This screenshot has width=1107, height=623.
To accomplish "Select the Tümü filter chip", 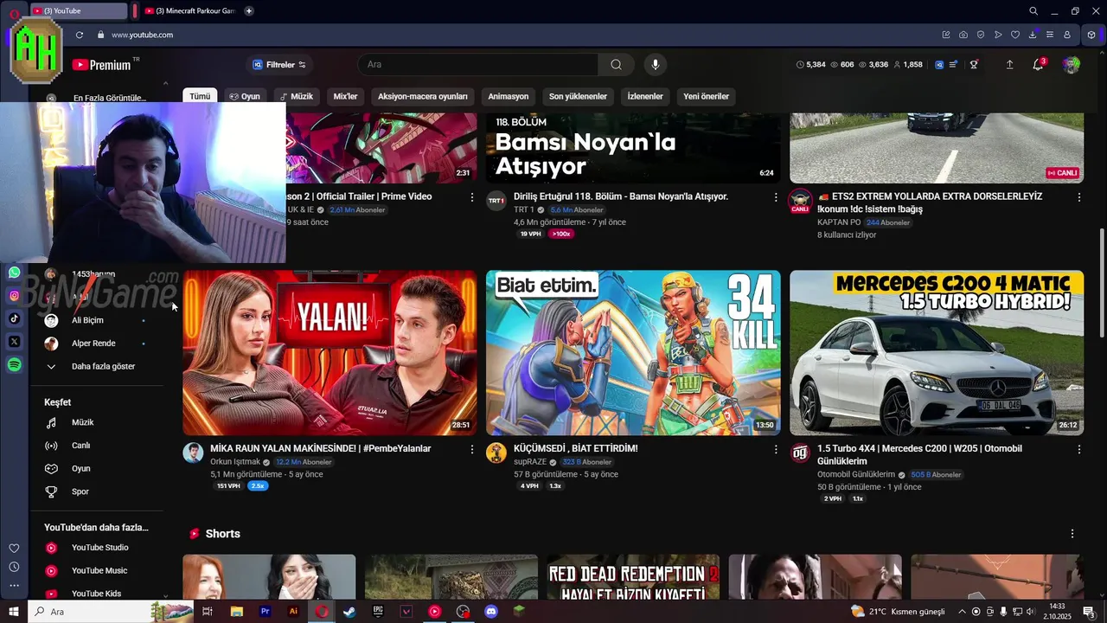I will tap(200, 96).
